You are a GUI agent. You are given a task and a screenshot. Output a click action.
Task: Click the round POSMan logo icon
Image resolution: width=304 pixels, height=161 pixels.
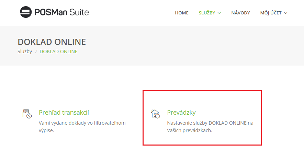[x=26, y=12]
